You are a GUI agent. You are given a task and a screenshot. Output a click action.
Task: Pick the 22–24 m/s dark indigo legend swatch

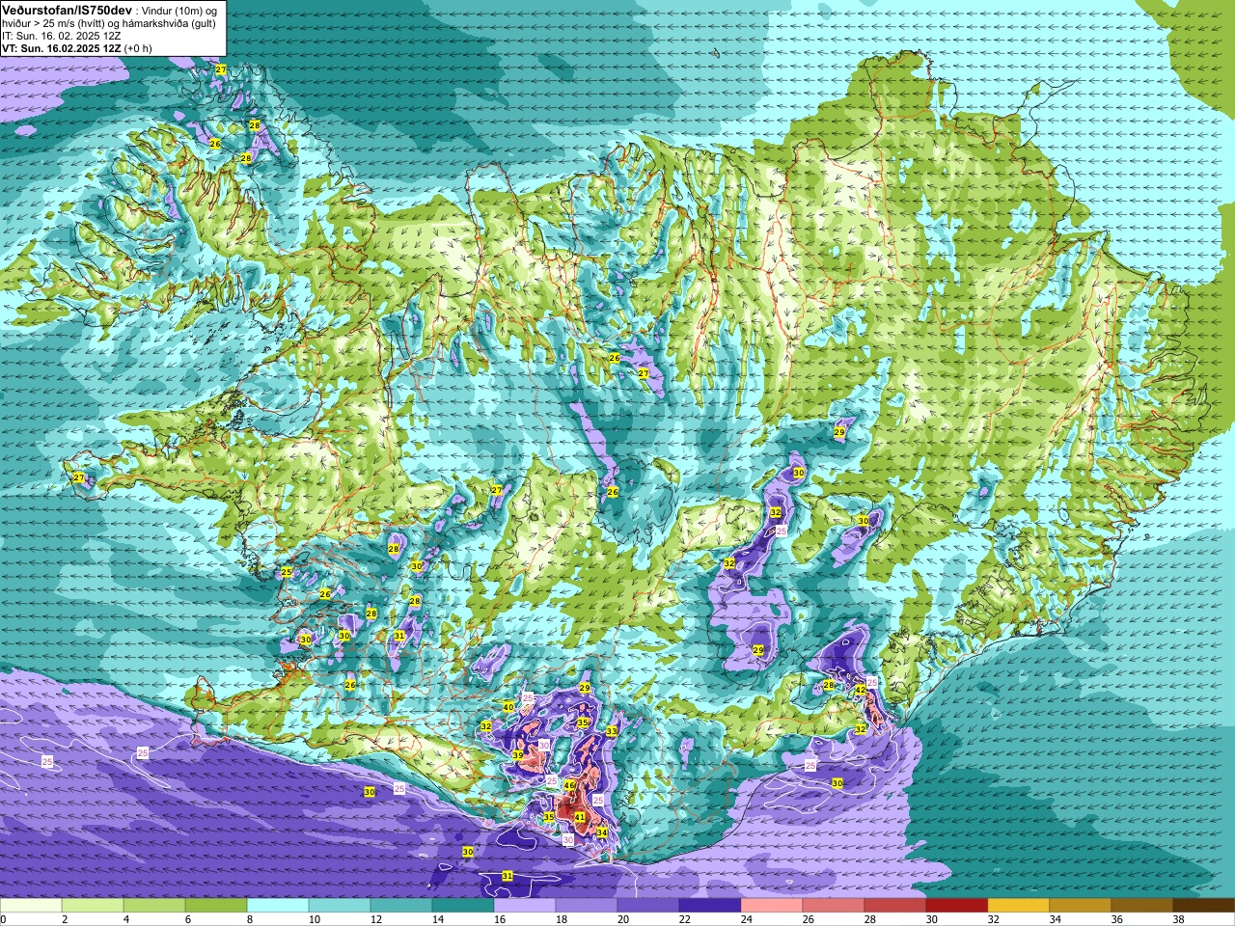click(x=710, y=906)
